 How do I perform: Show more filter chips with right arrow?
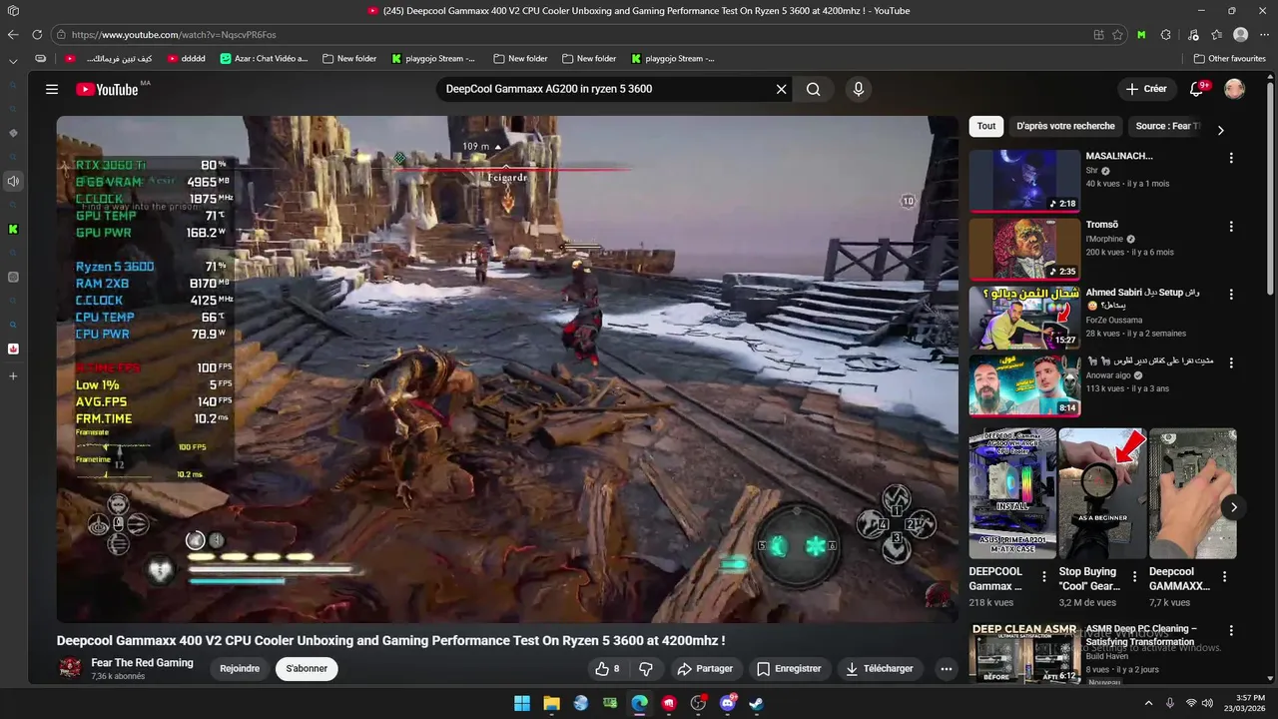point(1220,130)
